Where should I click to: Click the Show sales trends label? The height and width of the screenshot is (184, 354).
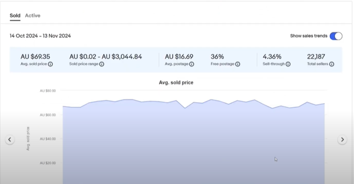click(309, 36)
